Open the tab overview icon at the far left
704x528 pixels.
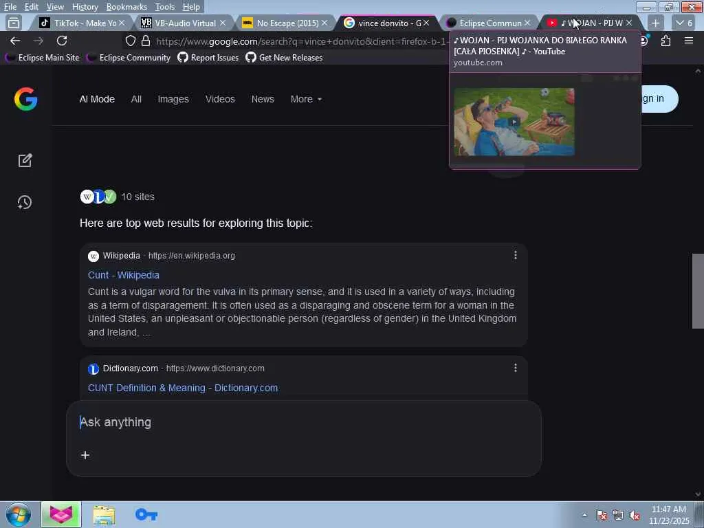point(14,23)
